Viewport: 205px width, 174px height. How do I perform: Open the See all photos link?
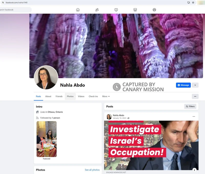tap(92, 170)
